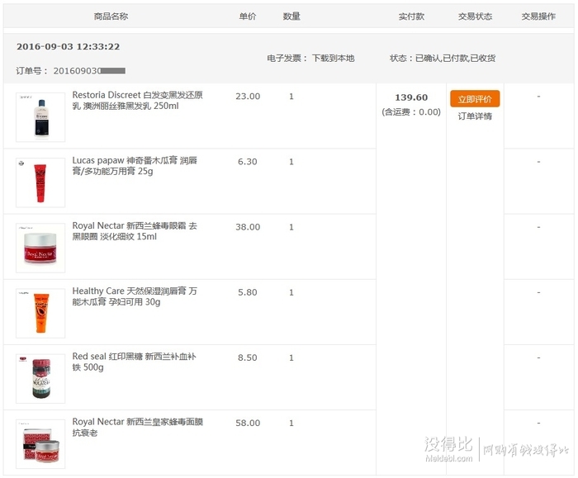Open Red seal molasses thumbnail
Image resolution: width=578 pixels, height=478 pixels.
[x=40, y=378]
